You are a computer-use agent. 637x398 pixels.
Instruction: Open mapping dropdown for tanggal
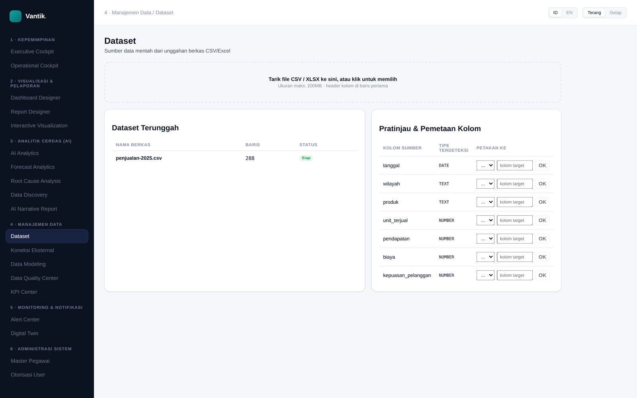485,166
